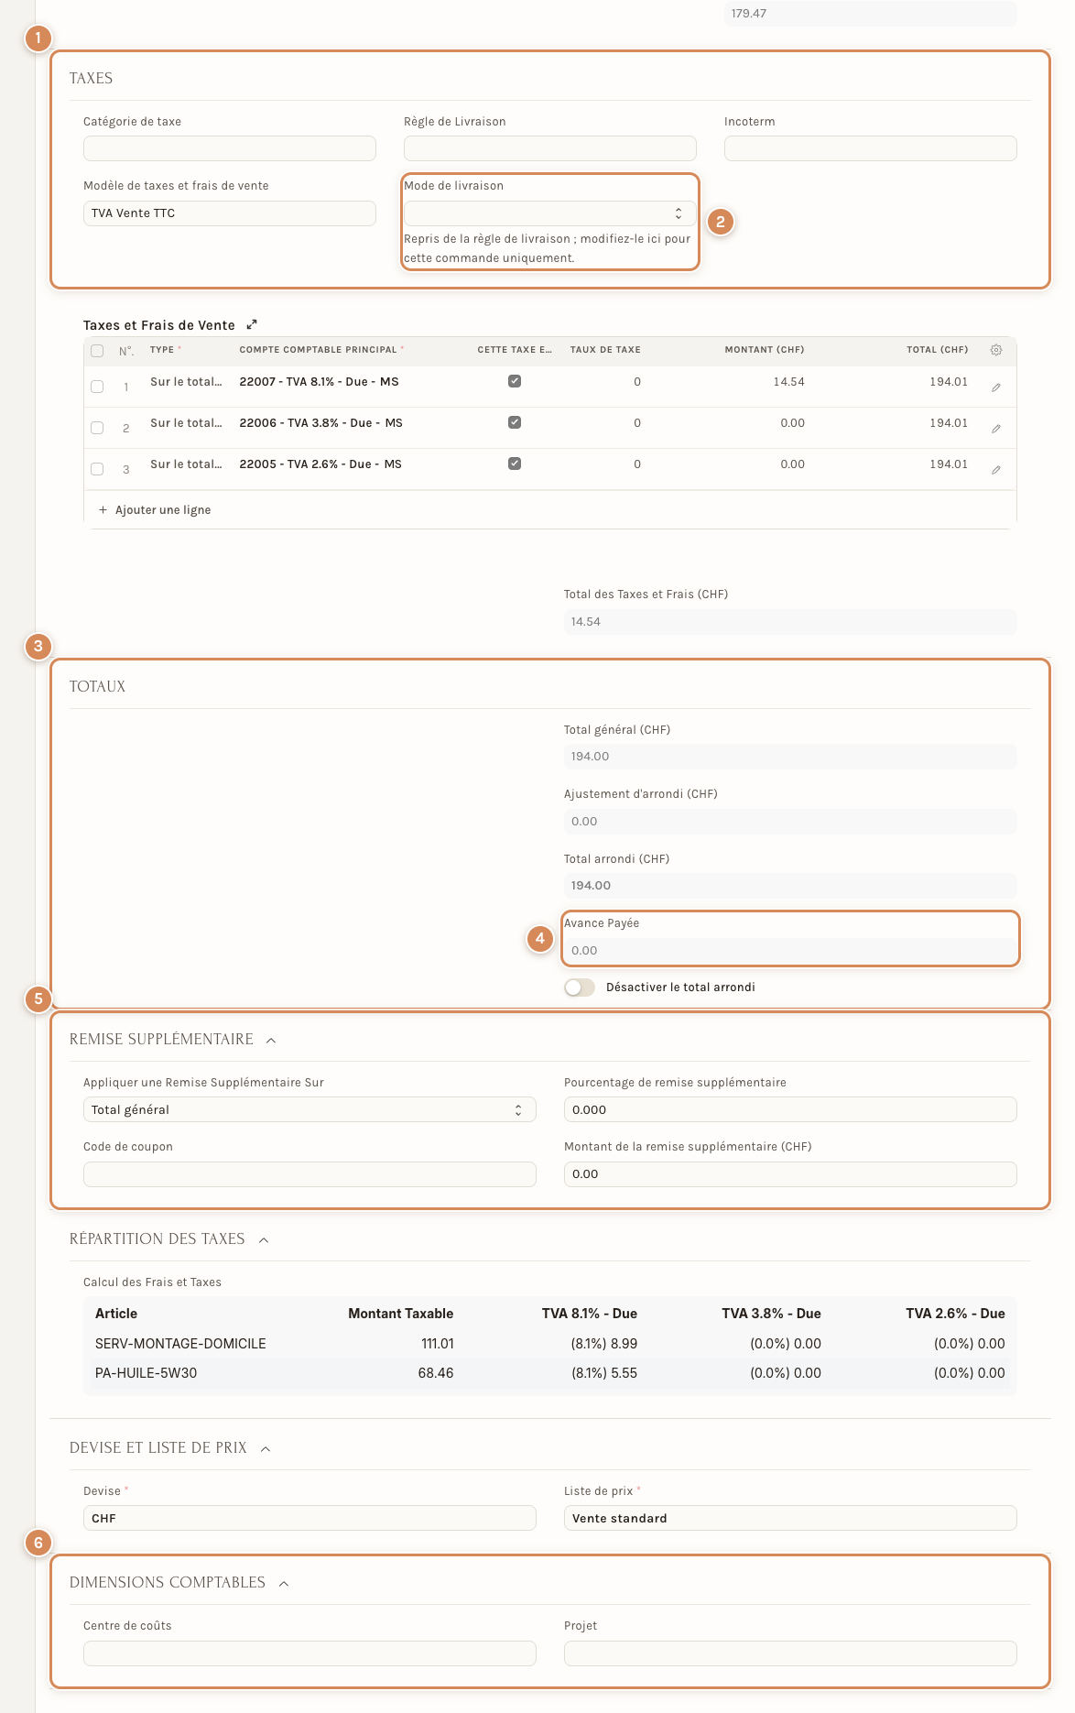This screenshot has width=1075, height=1713.
Task: Open the Mode de livraison dropdown
Action: click(549, 213)
